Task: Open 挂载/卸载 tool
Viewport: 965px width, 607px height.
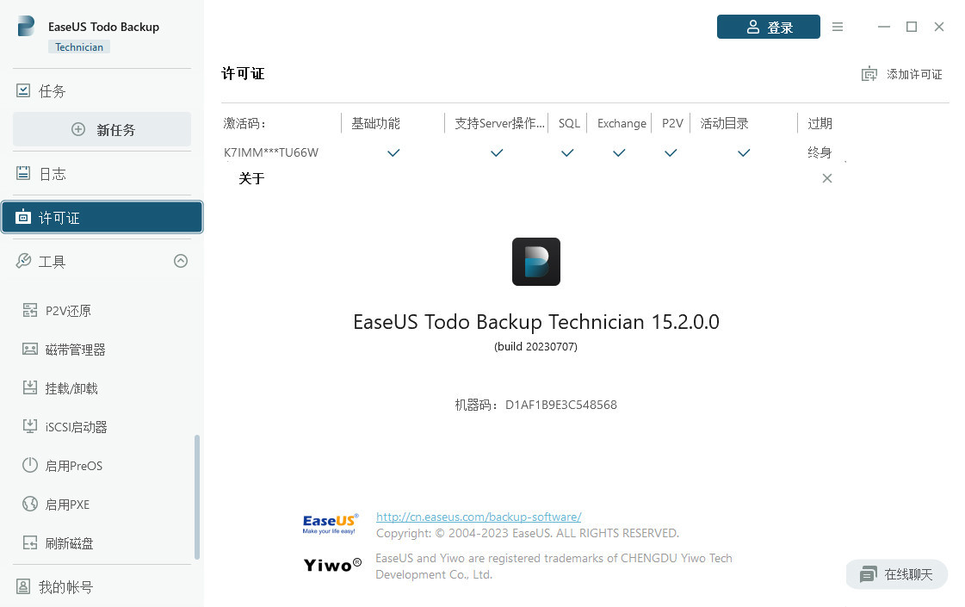Action: (x=71, y=388)
